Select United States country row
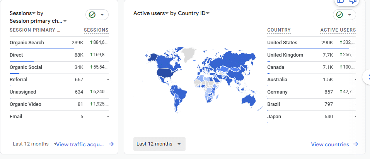 click(312, 43)
